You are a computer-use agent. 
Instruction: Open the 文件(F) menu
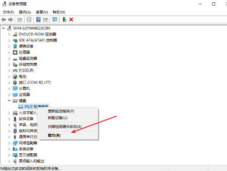(x=9, y=12)
